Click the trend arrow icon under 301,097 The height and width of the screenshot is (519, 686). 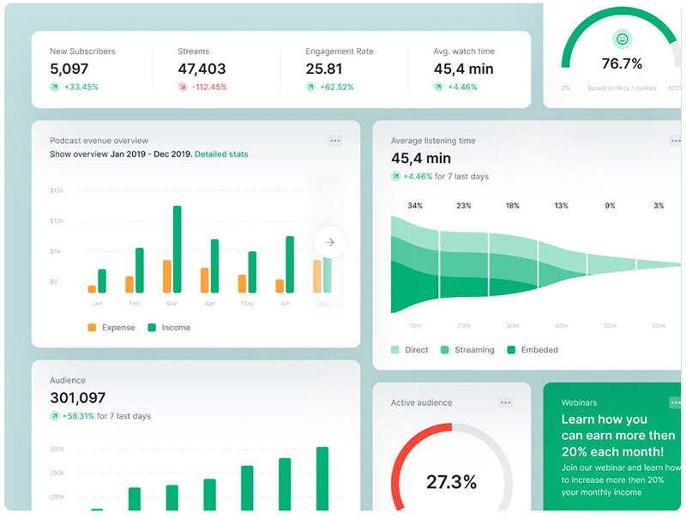pos(55,416)
